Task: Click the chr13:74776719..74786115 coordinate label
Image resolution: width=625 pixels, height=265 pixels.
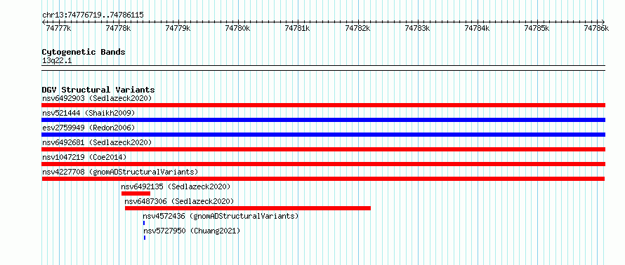Action: (x=93, y=15)
